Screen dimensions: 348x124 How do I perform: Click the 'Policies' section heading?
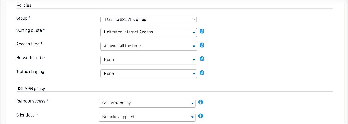coord(24,5)
